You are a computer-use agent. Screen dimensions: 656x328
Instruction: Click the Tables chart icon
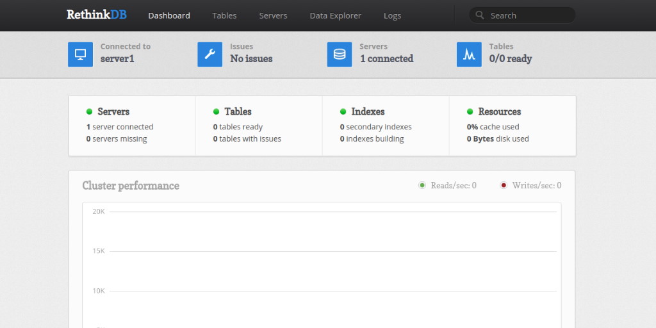pos(469,54)
